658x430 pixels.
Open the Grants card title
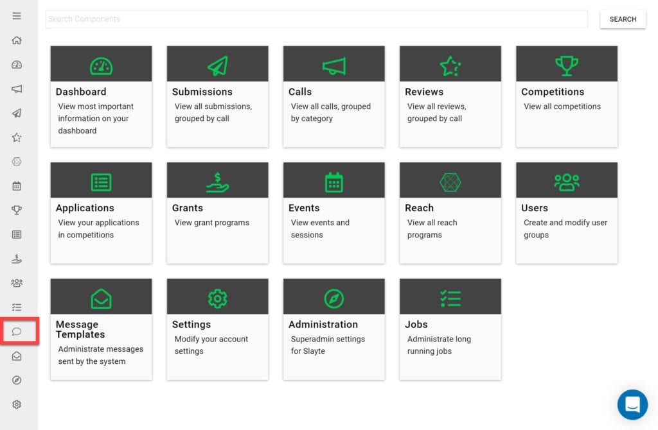click(188, 208)
